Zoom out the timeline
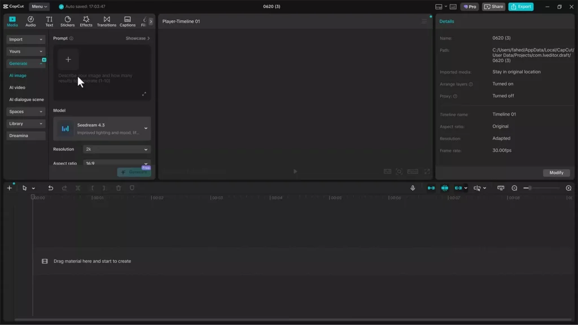Image resolution: width=578 pixels, height=325 pixels. click(x=514, y=188)
